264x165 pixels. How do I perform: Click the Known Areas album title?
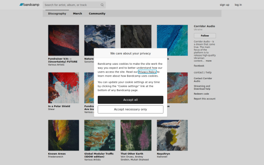(x=57, y=154)
